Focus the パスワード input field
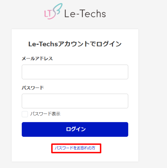Image resolution: width=167 pixels, height=168 pixels. [75, 101]
